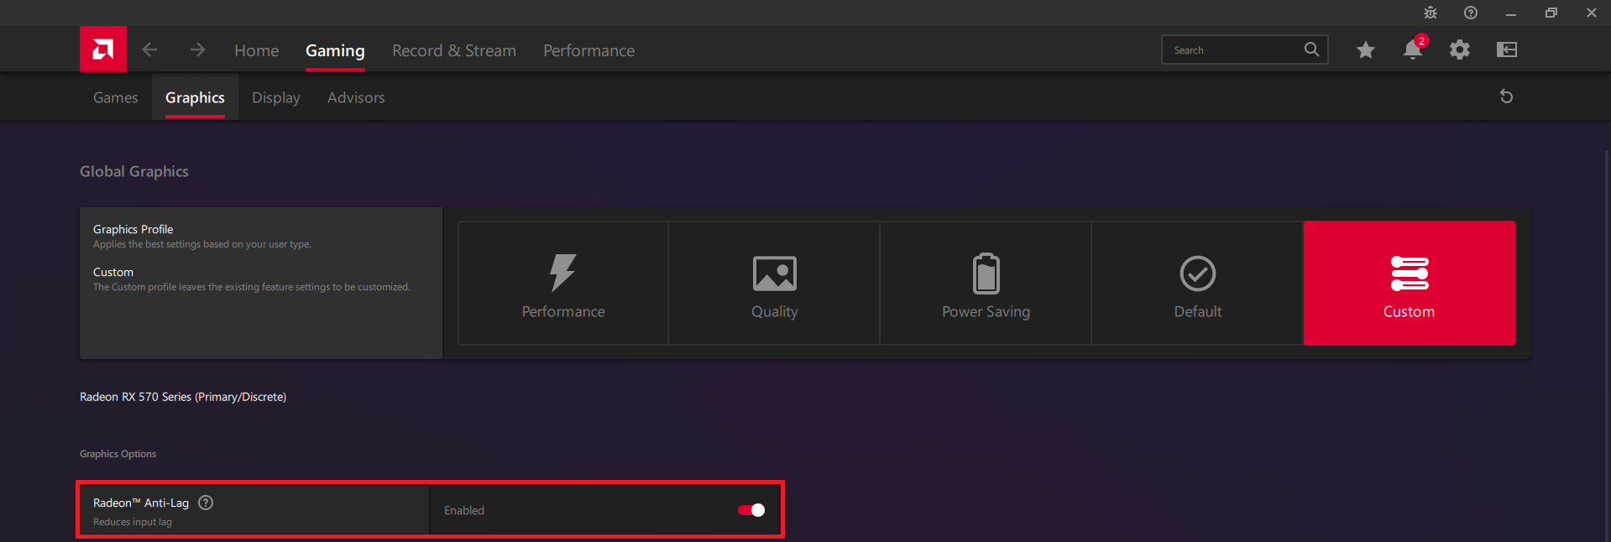The height and width of the screenshot is (542, 1611).
Task: Select the Custom graphics profile
Action: (x=1410, y=284)
